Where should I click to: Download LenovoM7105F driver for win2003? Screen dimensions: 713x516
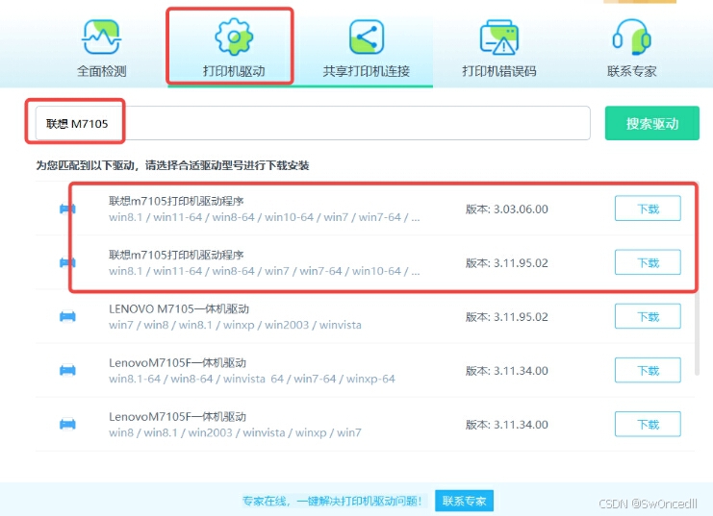click(x=648, y=425)
